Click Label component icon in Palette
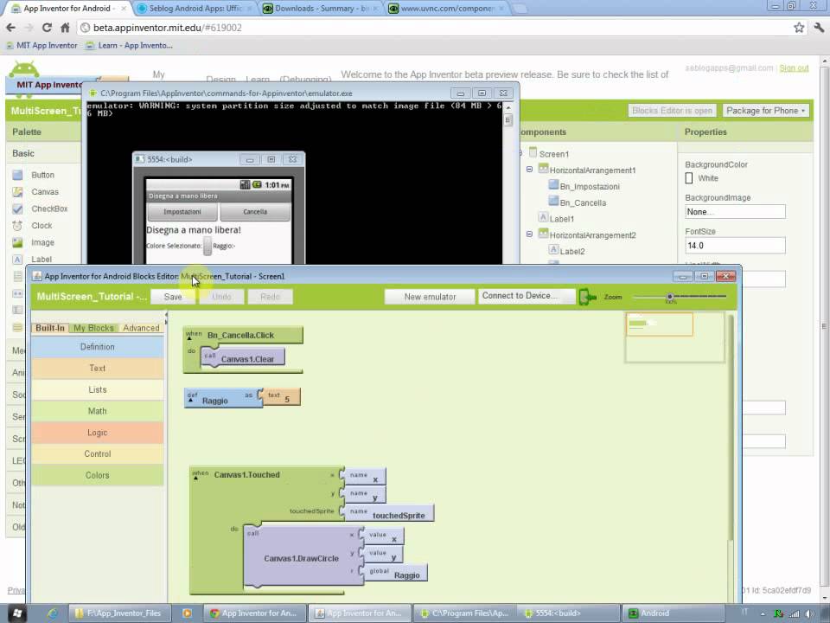The width and height of the screenshot is (830, 623). [x=17, y=260]
